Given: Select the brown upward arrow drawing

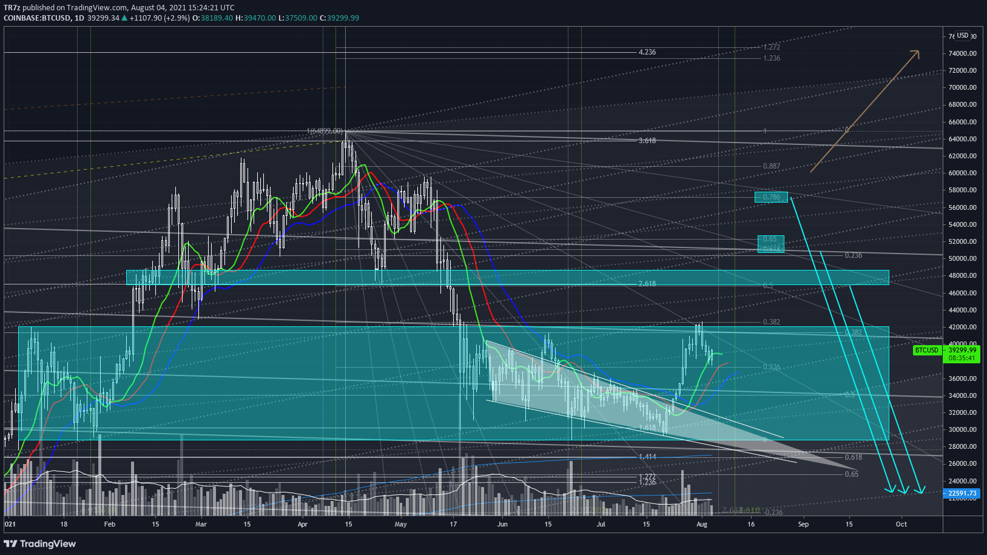Looking at the screenshot, I should [x=864, y=111].
